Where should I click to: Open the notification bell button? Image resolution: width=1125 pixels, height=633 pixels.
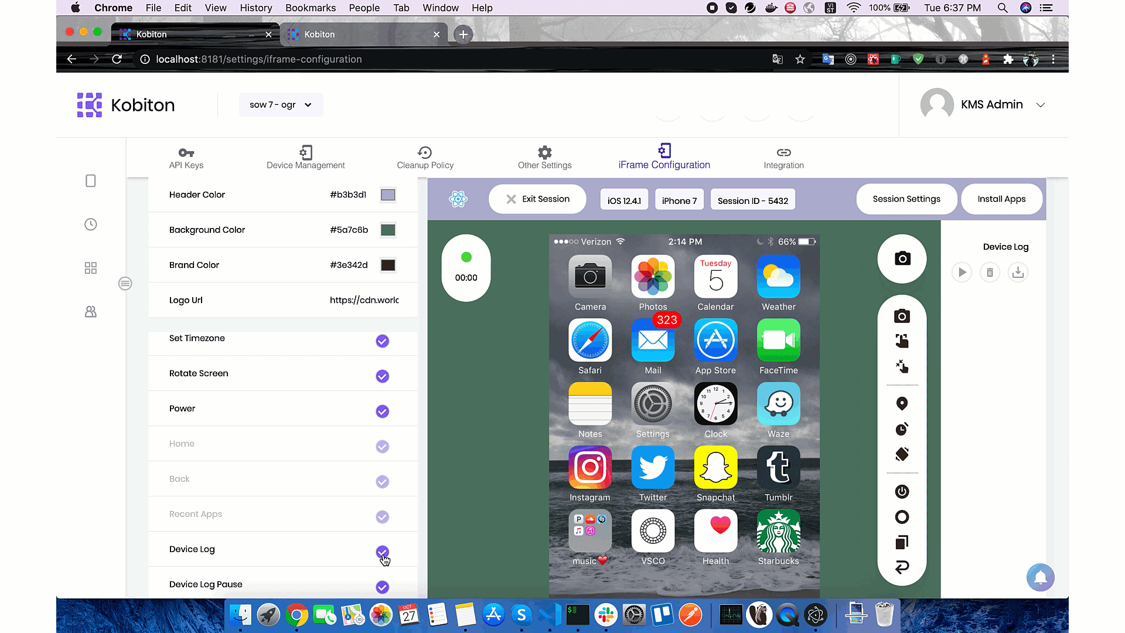point(1040,577)
